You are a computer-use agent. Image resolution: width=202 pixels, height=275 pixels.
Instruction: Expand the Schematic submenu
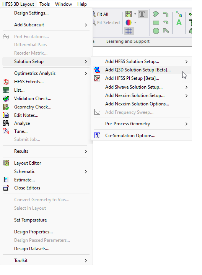coord(46,171)
